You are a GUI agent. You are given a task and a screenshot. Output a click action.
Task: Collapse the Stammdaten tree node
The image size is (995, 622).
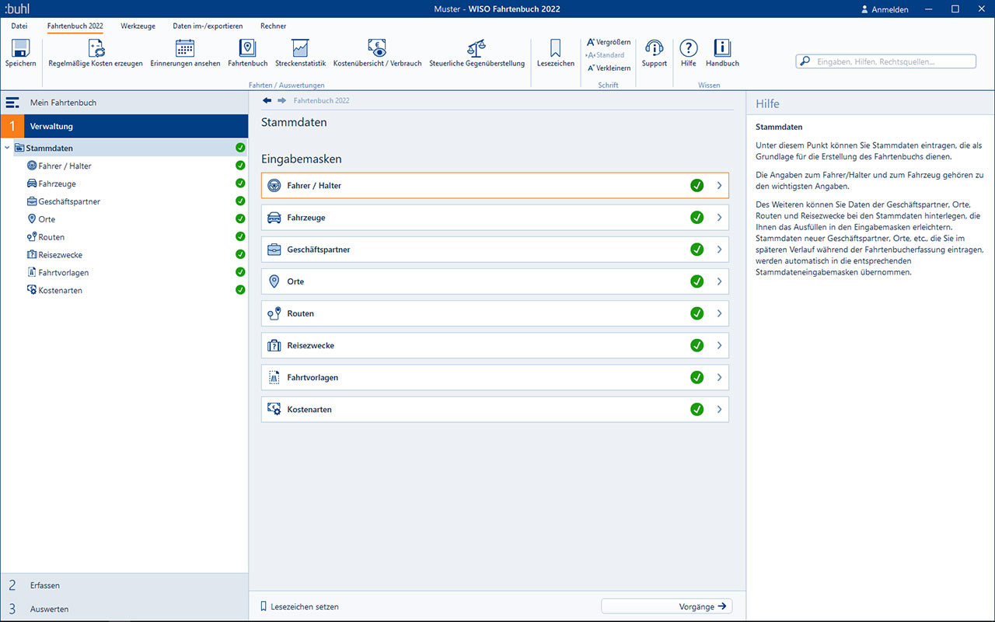tap(7, 148)
